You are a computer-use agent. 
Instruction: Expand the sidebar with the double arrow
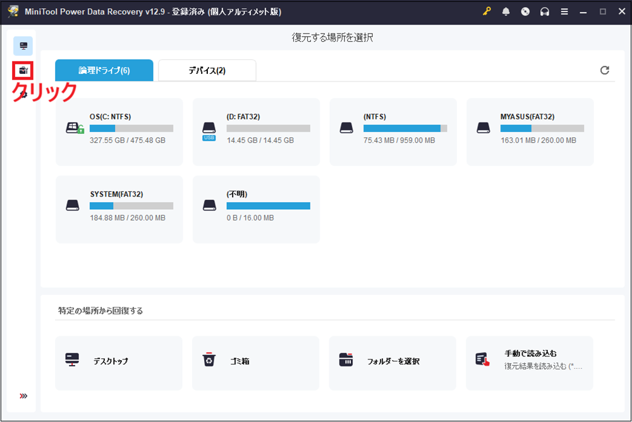[23, 396]
